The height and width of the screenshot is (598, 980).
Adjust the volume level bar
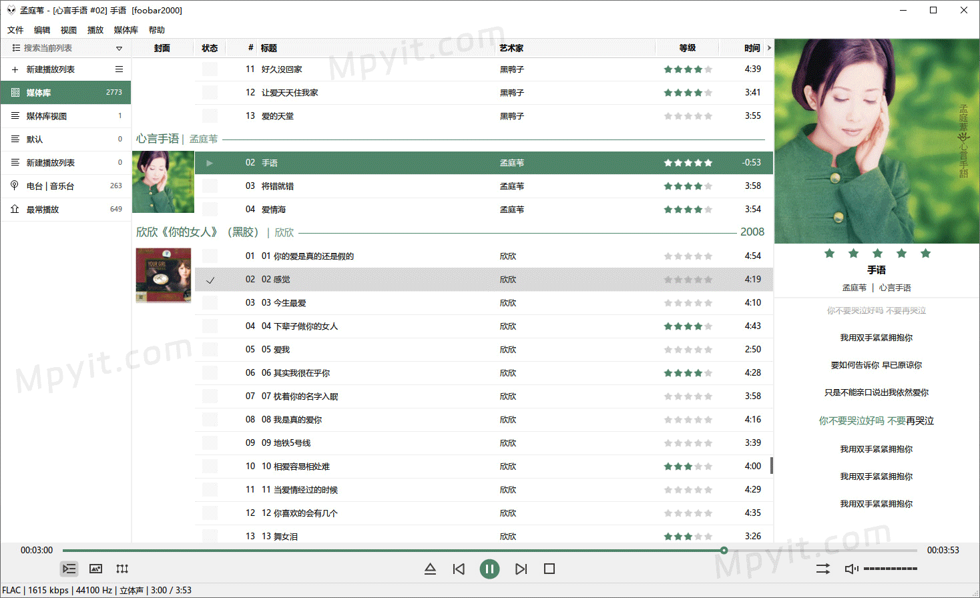[891, 569]
